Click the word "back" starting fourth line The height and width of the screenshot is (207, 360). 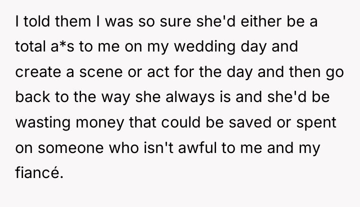32,97
